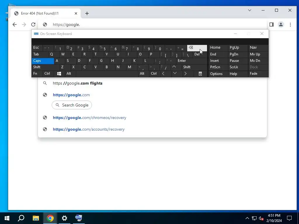The height and width of the screenshot is (224, 299).
Task: Select suggestion google.com flights
Action: [x=152, y=83]
